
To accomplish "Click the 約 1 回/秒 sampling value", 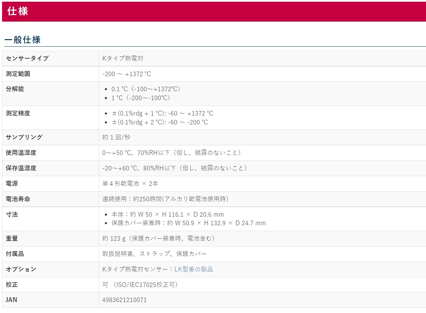I will tap(116, 137).
